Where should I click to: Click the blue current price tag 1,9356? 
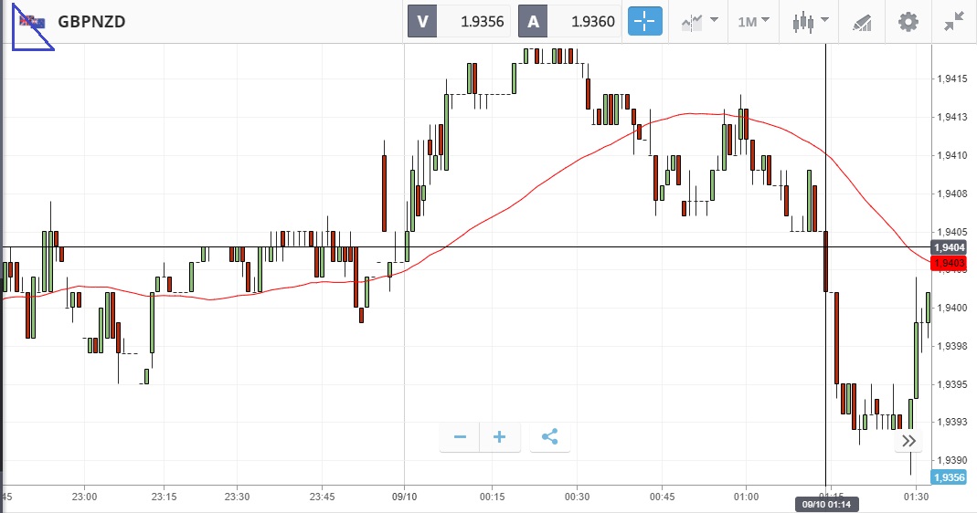coord(949,477)
